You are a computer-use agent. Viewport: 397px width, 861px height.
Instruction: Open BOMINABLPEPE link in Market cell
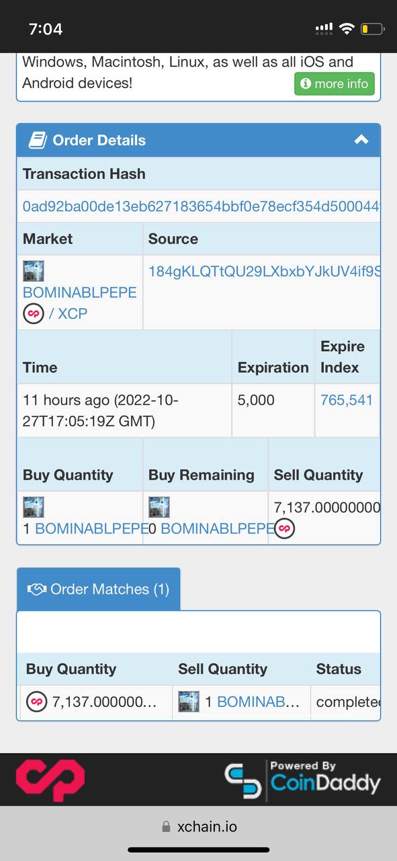pyautogui.click(x=79, y=293)
